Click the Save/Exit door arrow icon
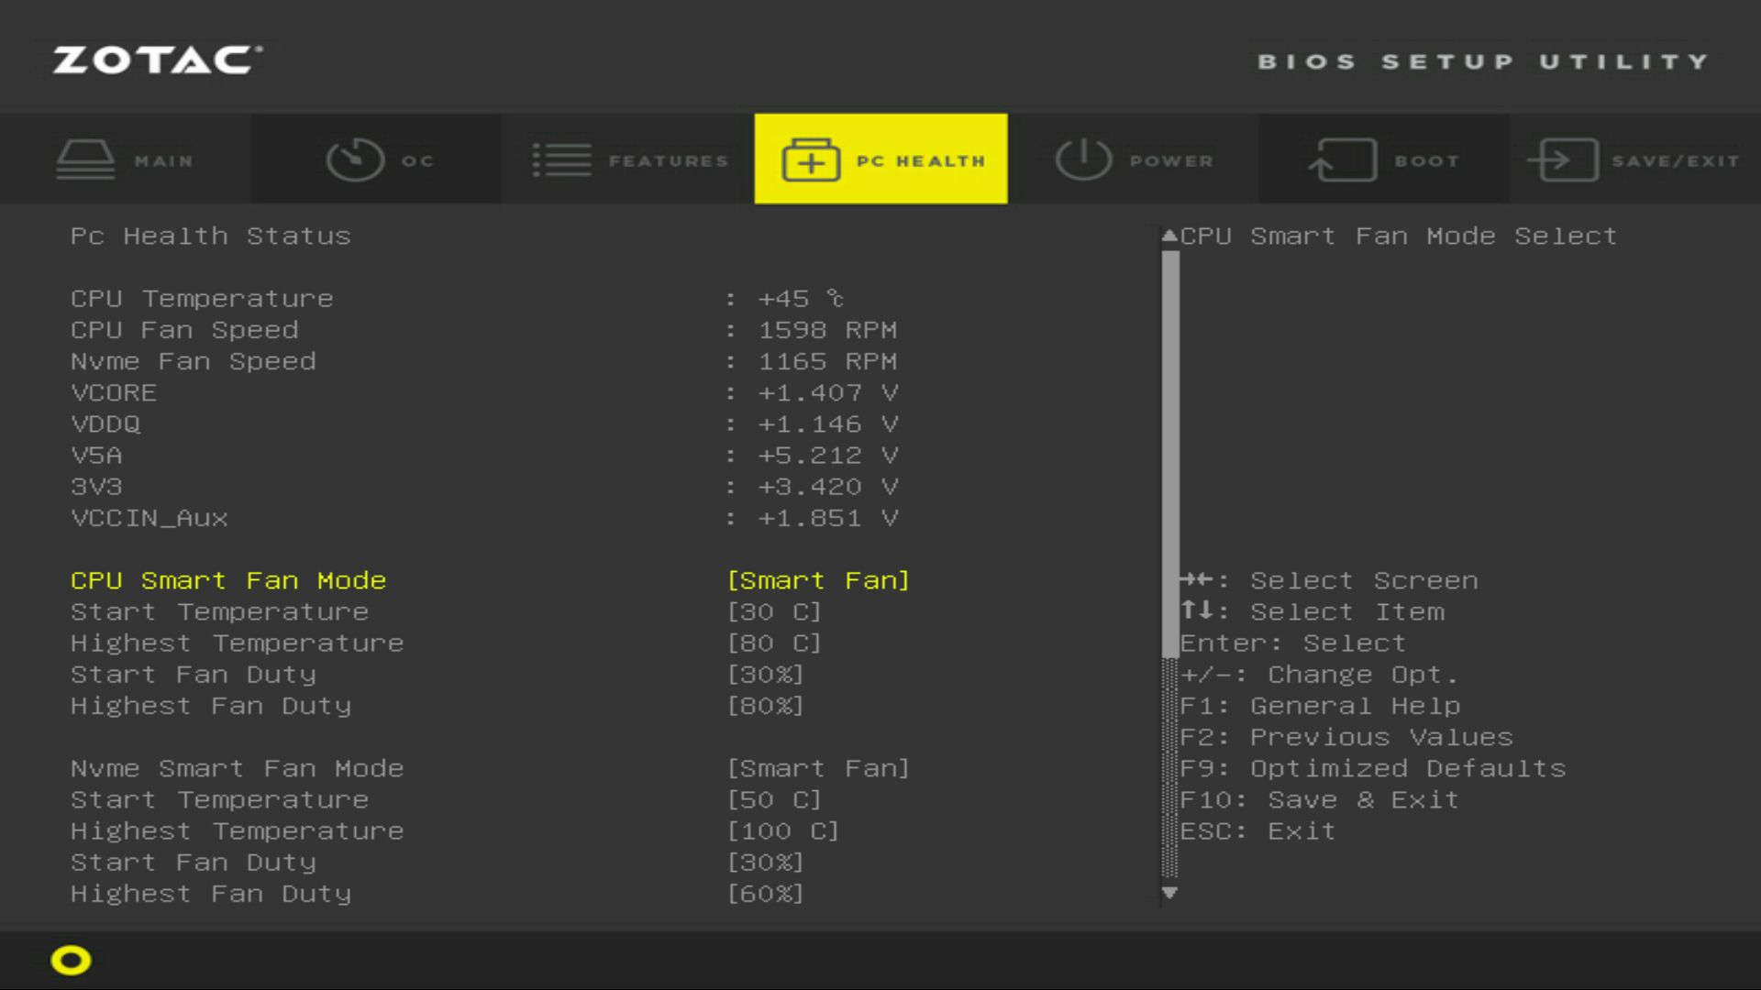Viewport: 1761px width, 990px height. click(1563, 160)
